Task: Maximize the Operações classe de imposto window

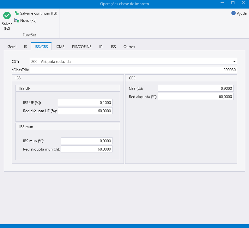Action: coord(233,3)
